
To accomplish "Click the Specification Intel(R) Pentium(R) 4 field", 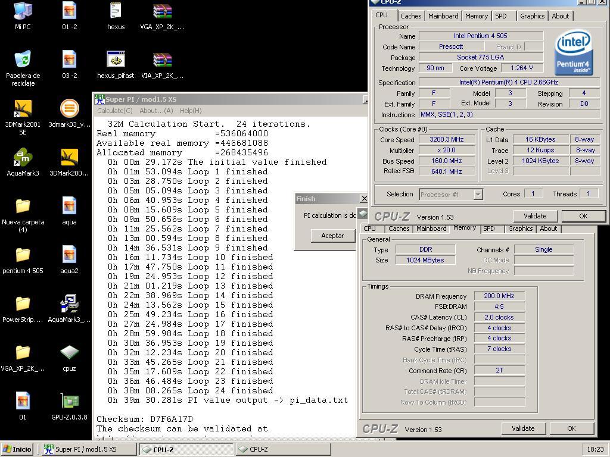I will (x=509, y=82).
